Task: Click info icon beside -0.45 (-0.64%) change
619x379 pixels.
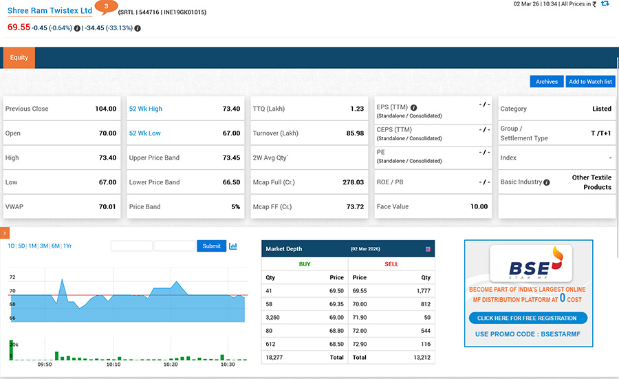Action: [77, 28]
